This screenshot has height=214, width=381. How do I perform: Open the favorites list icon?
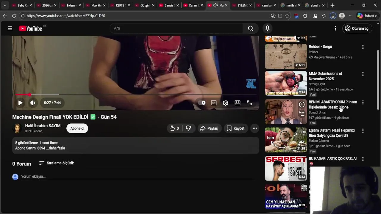pos(324,16)
